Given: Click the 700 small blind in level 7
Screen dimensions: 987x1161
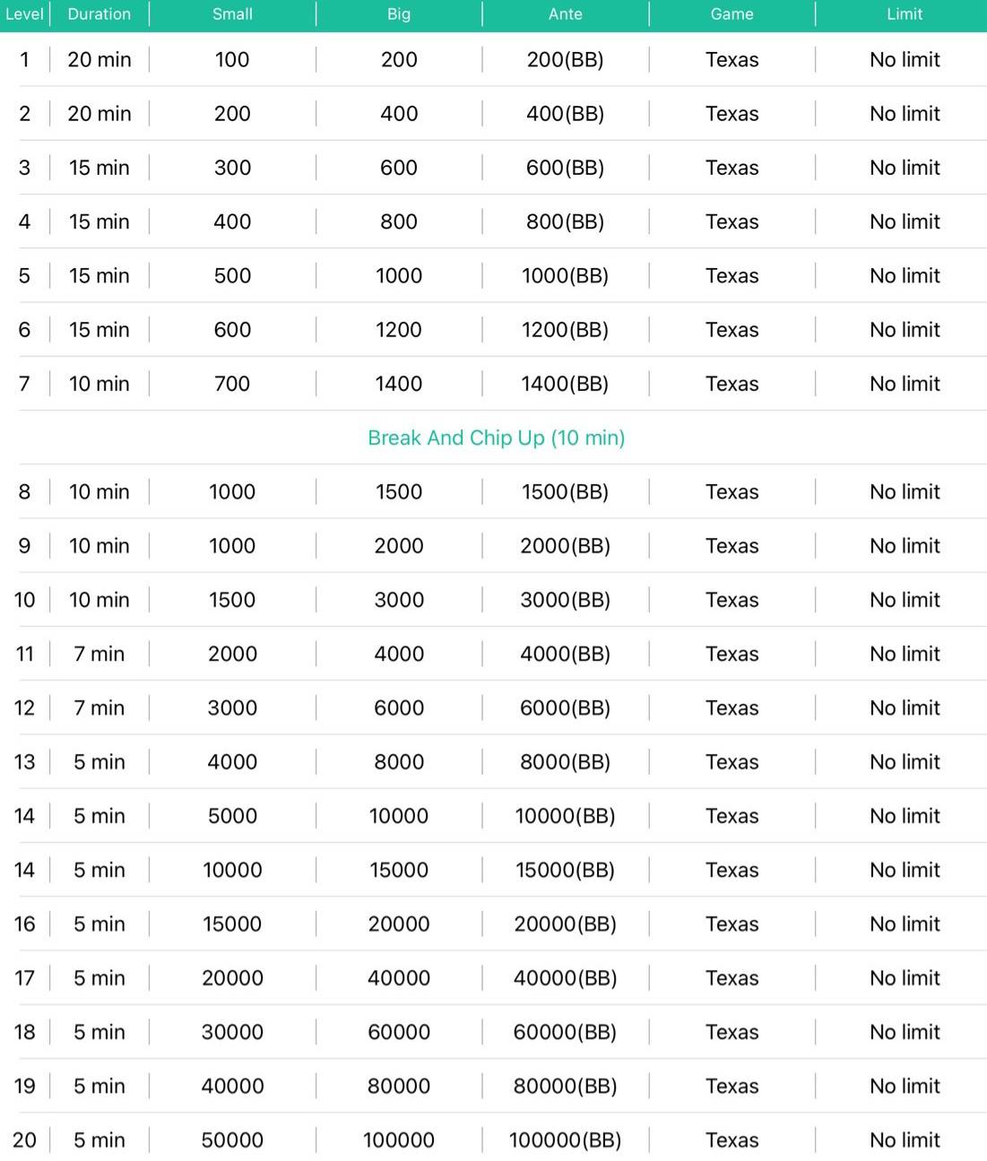Looking at the screenshot, I should 232,384.
